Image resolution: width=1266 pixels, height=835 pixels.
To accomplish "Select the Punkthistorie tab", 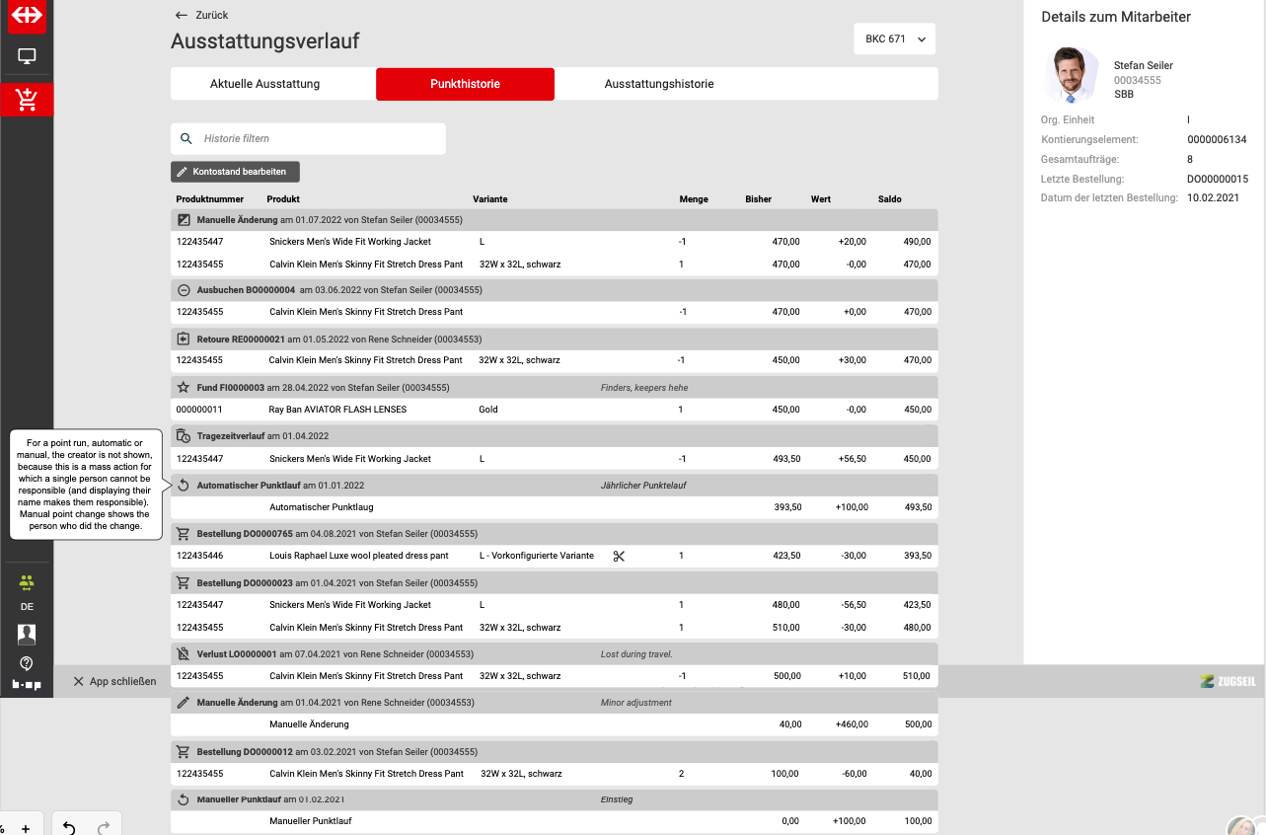I will point(465,84).
